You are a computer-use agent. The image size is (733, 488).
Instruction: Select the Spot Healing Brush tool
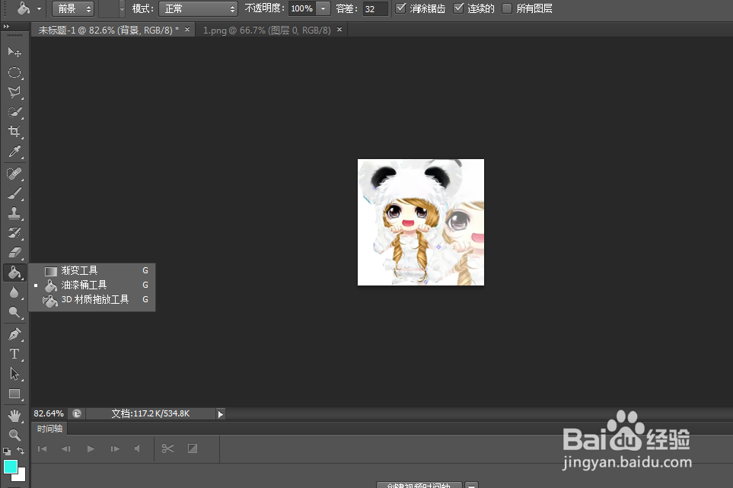click(x=14, y=174)
